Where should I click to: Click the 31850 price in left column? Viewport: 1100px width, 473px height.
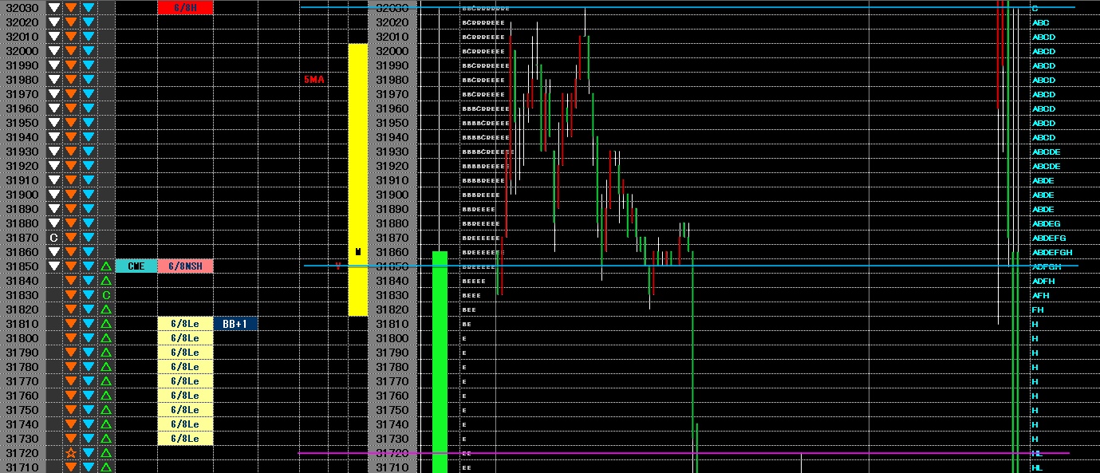tap(22, 266)
